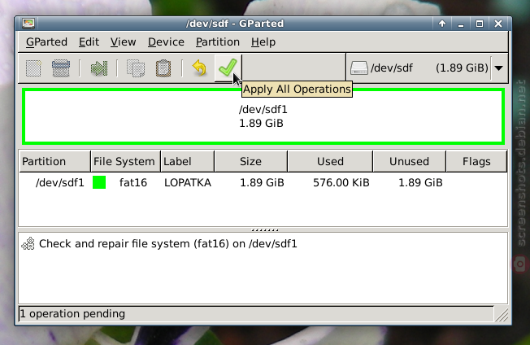Viewport: 530px width, 345px height.
Task: Click the Used column header
Action: 330,162
